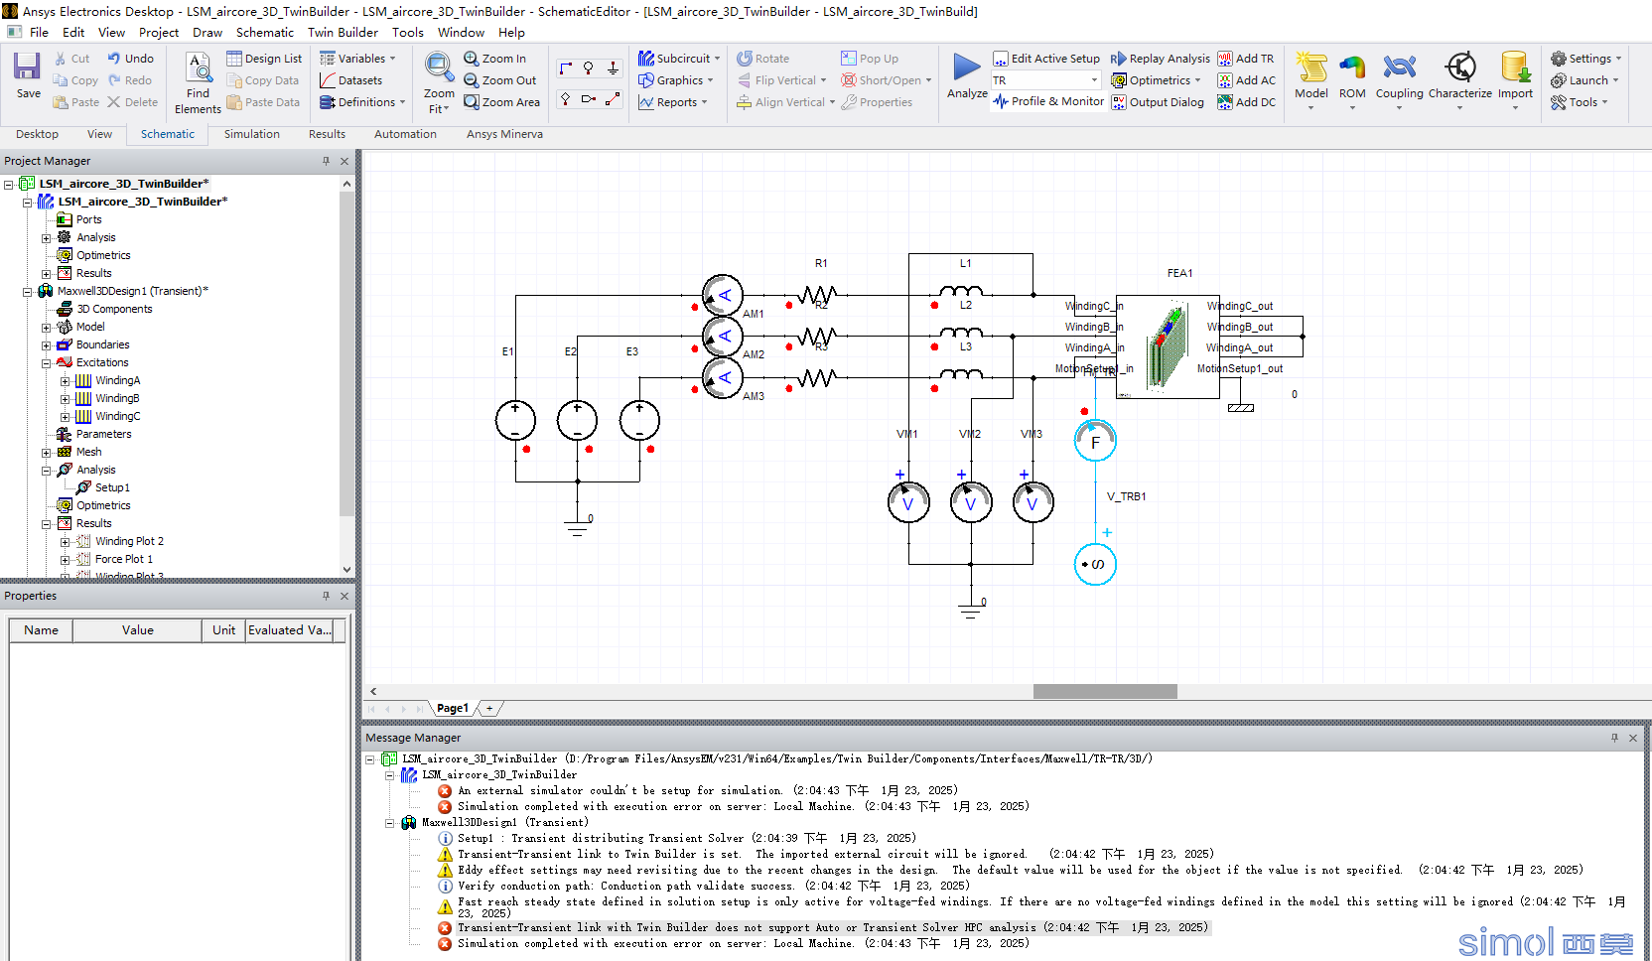Close the Properties panel
Screen dimensions: 1652x961
click(344, 596)
